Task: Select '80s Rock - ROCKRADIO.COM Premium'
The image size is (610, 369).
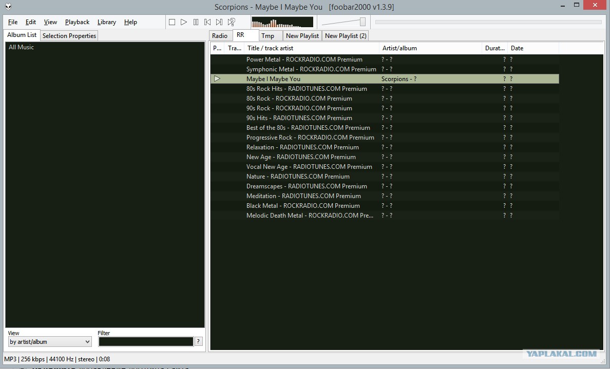Action: [385, 99]
